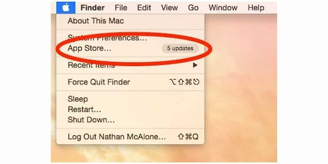328x164 pixels.
Task: Choose About This Mac
Action: (130, 21)
